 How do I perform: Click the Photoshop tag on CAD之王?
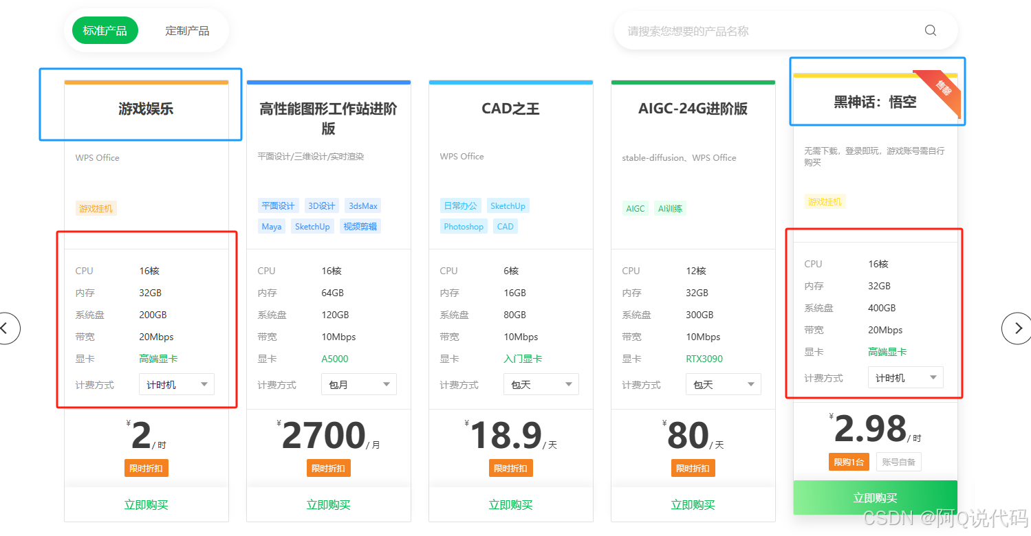[x=464, y=227]
